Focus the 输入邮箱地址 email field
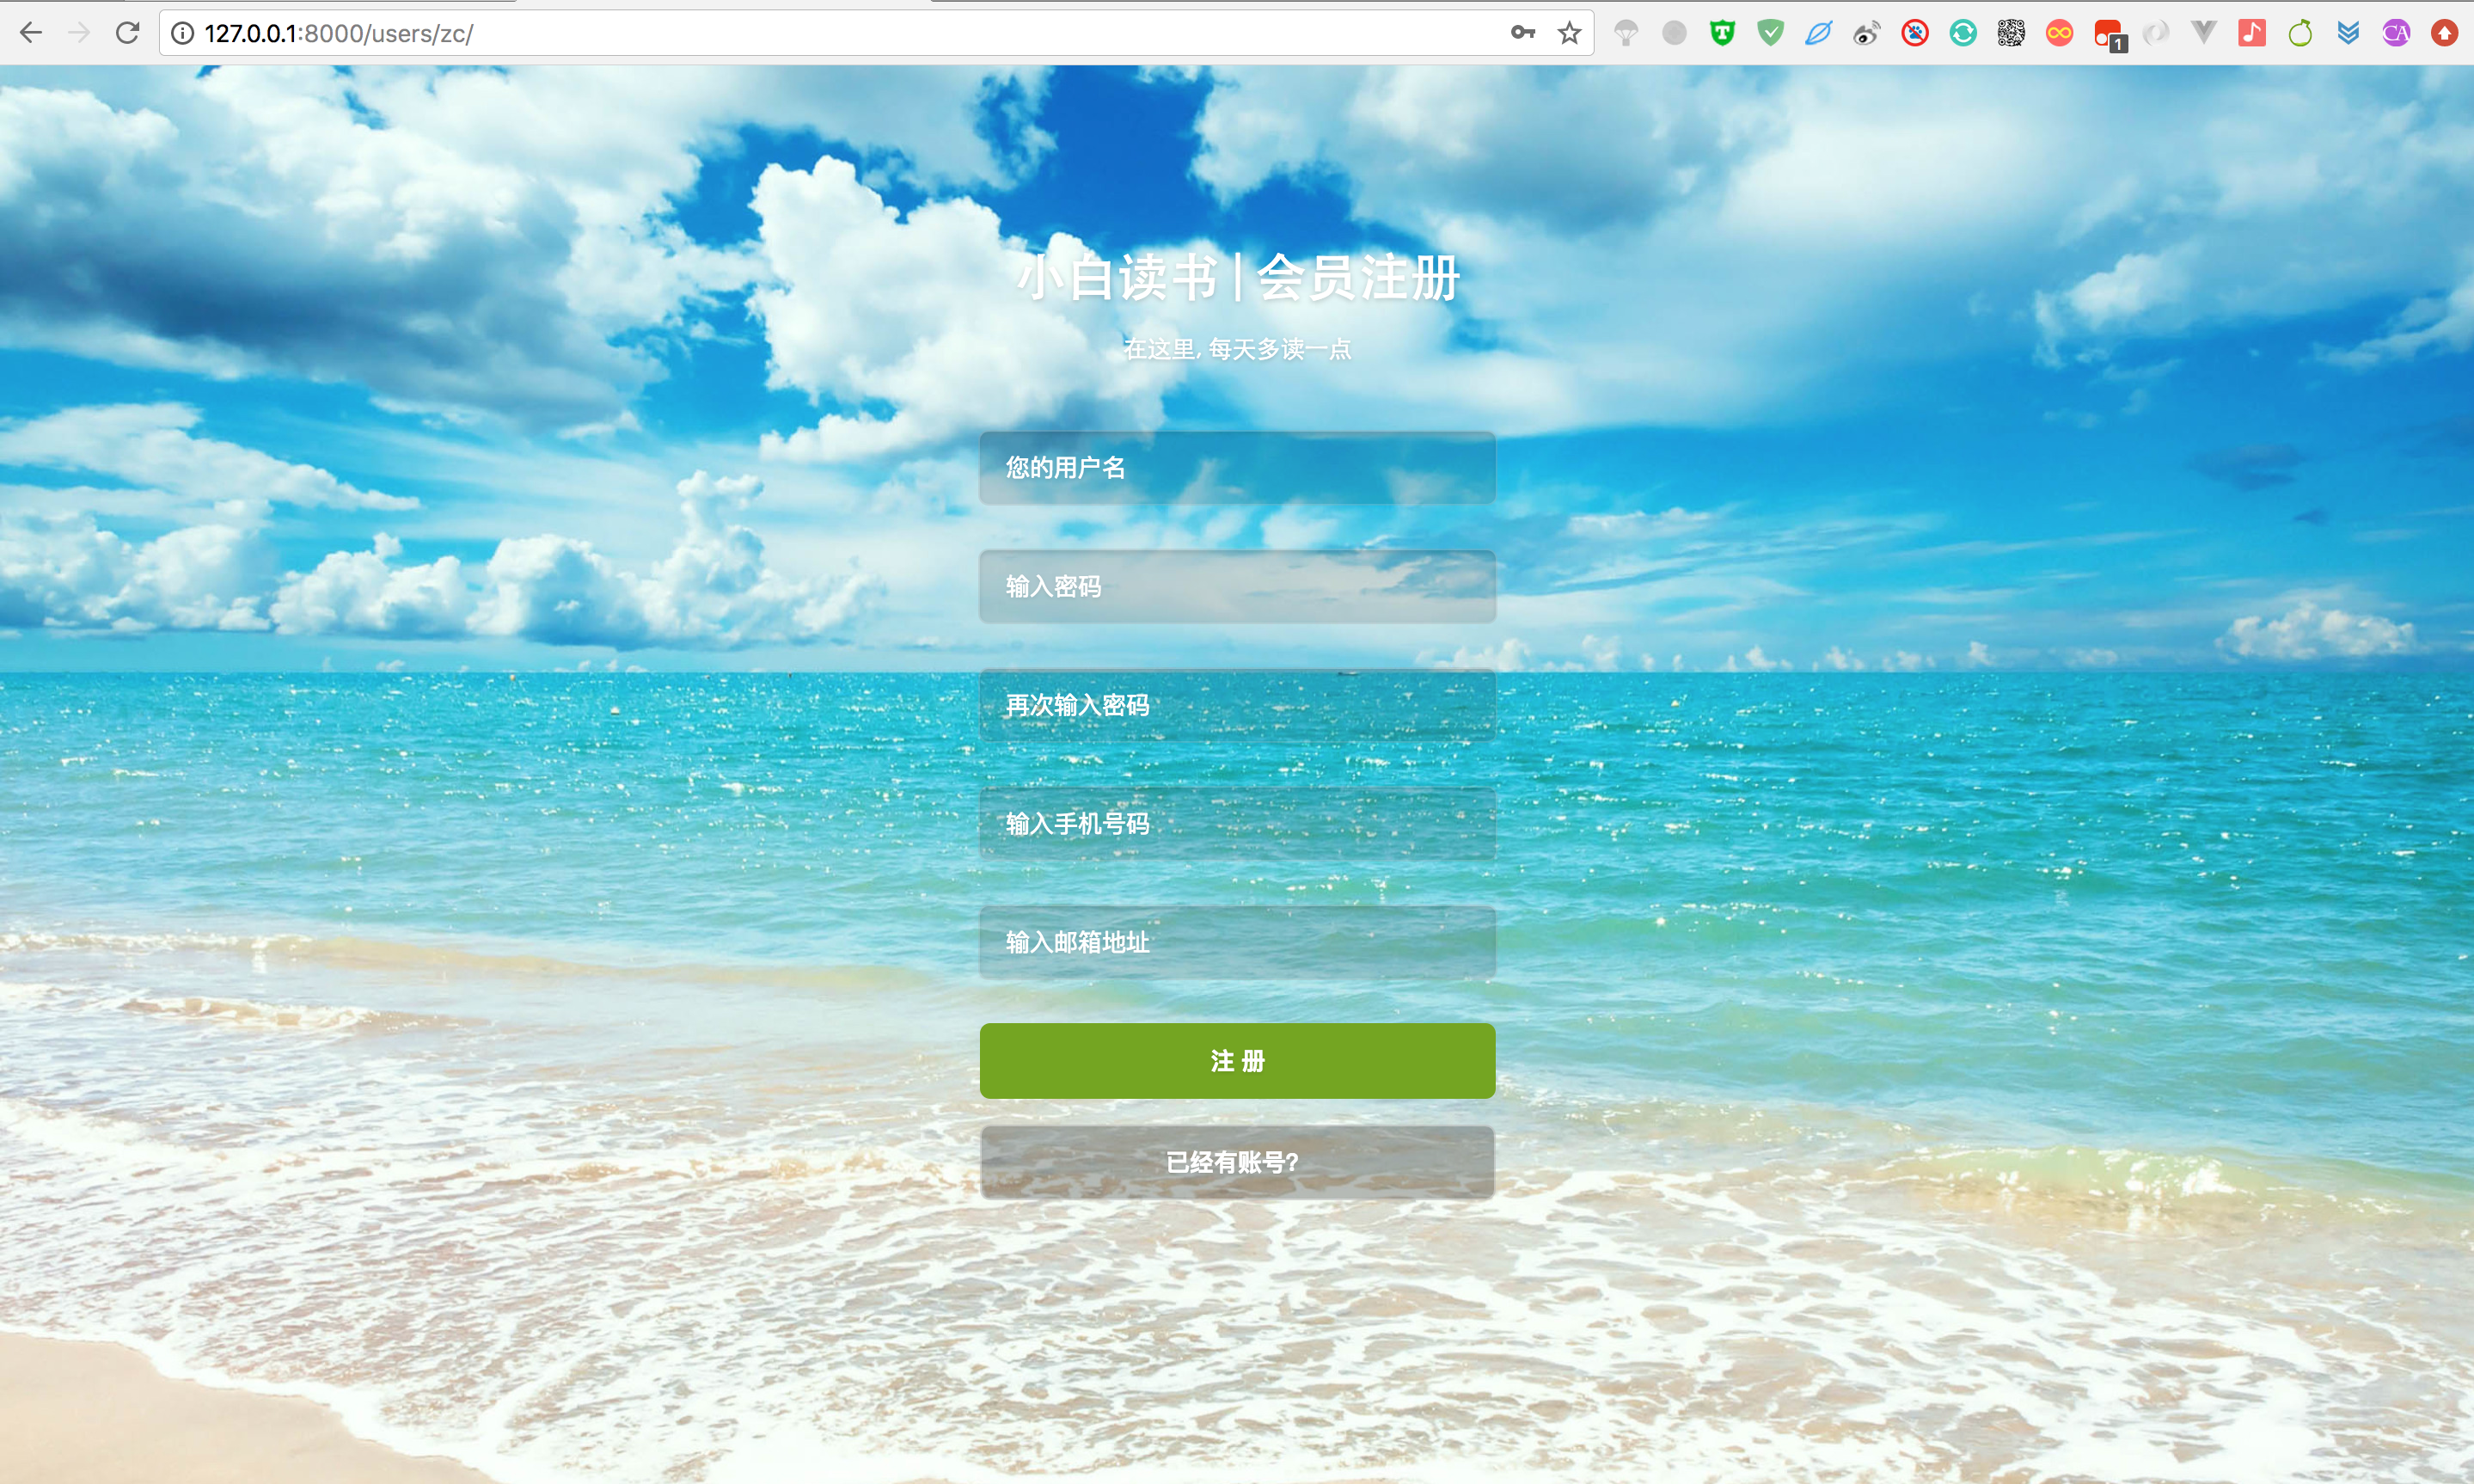The image size is (2474, 1484). [1236, 942]
